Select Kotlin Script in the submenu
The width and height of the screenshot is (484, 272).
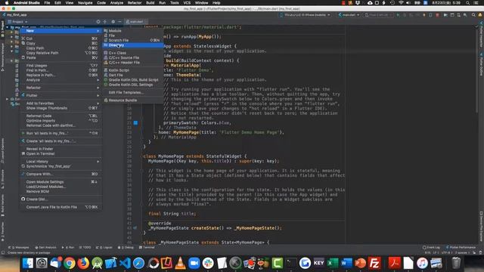(x=133, y=70)
